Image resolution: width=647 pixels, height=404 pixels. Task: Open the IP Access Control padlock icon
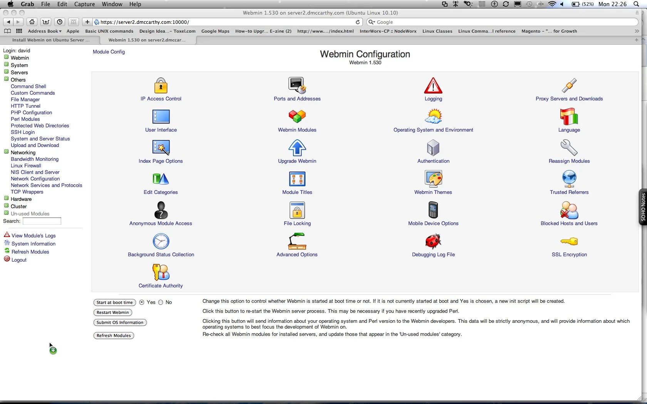pyautogui.click(x=161, y=85)
